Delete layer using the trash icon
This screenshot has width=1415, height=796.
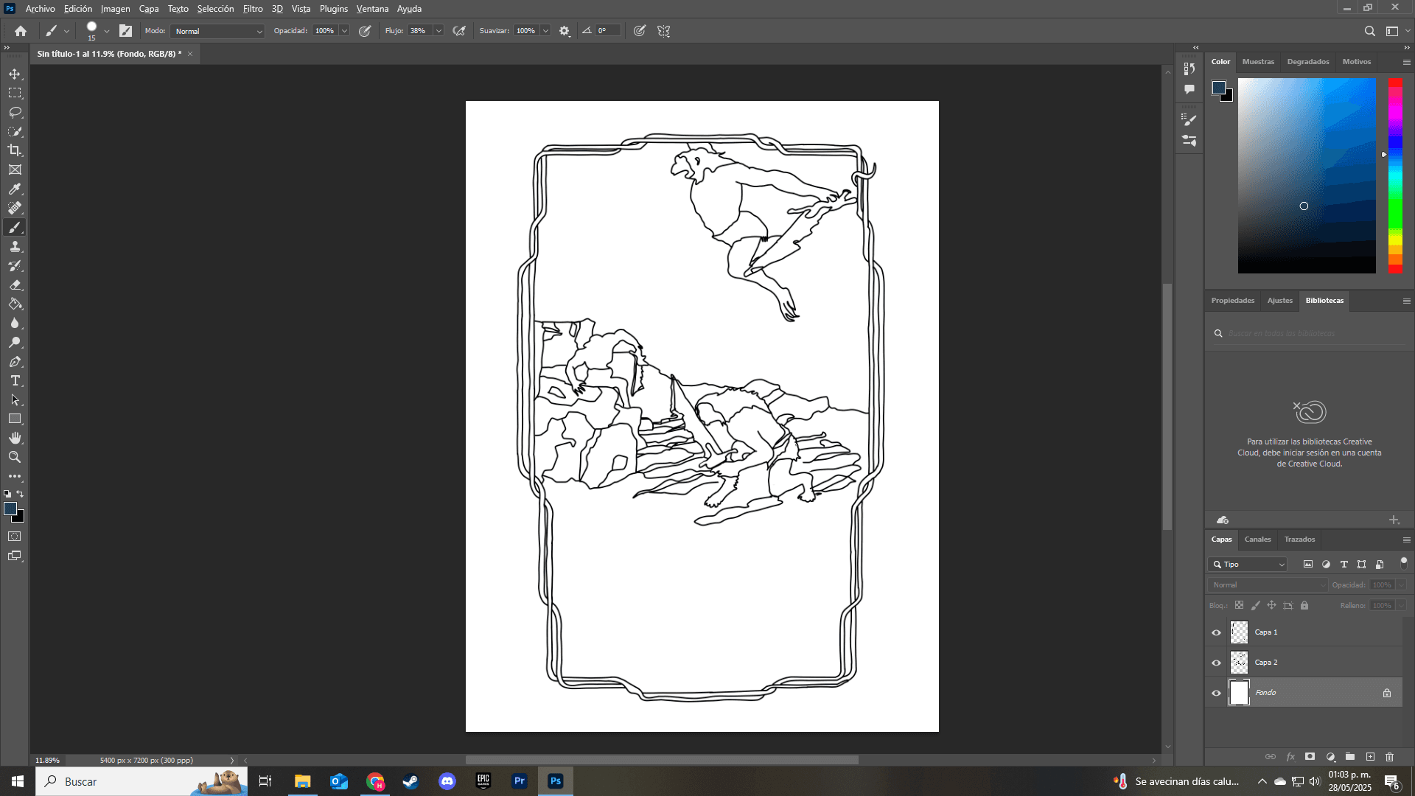point(1389,757)
